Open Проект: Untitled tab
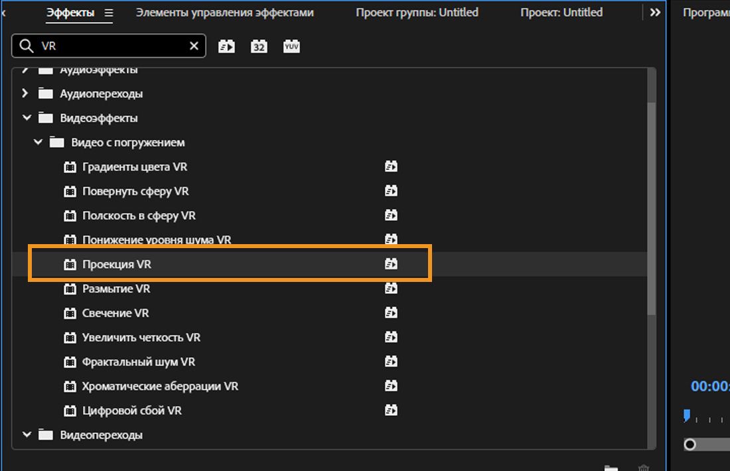 point(561,13)
